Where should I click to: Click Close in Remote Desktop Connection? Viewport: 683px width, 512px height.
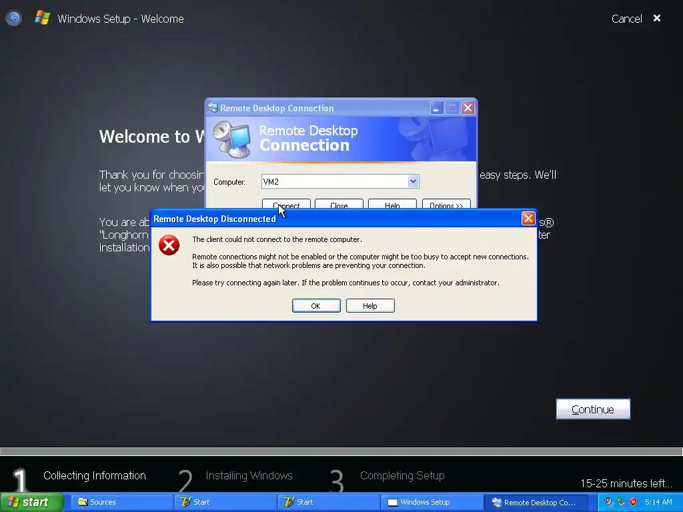pos(339,204)
